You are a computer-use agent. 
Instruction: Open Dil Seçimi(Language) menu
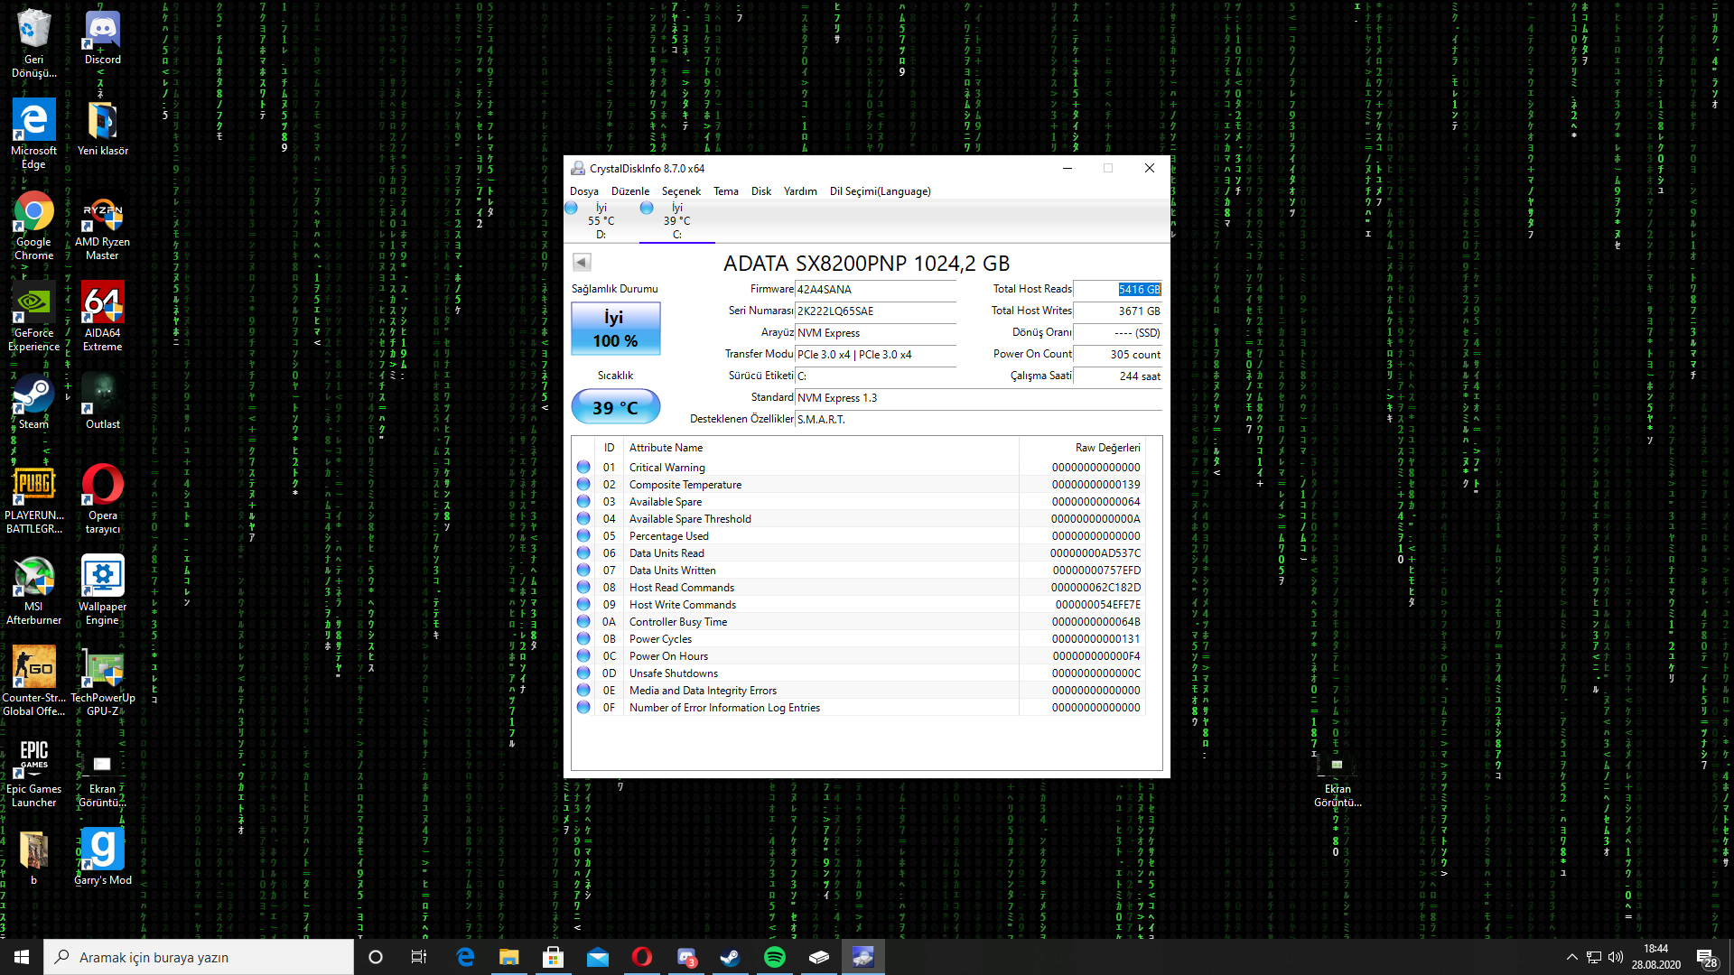coord(880,191)
